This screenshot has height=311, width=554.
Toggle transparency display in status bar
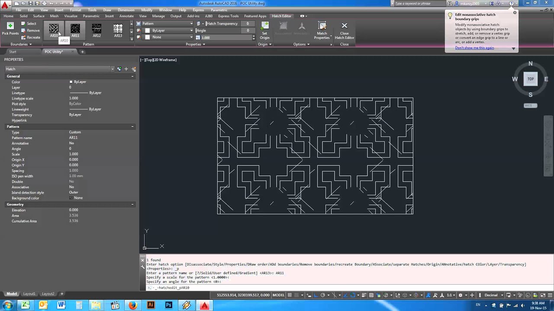tap(371, 295)
